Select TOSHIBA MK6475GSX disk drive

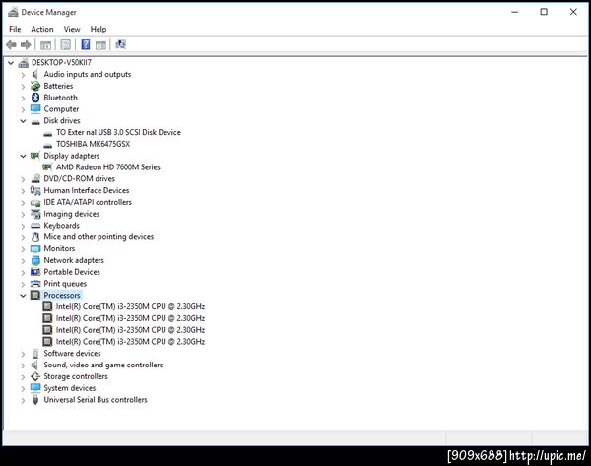(93, 144)
